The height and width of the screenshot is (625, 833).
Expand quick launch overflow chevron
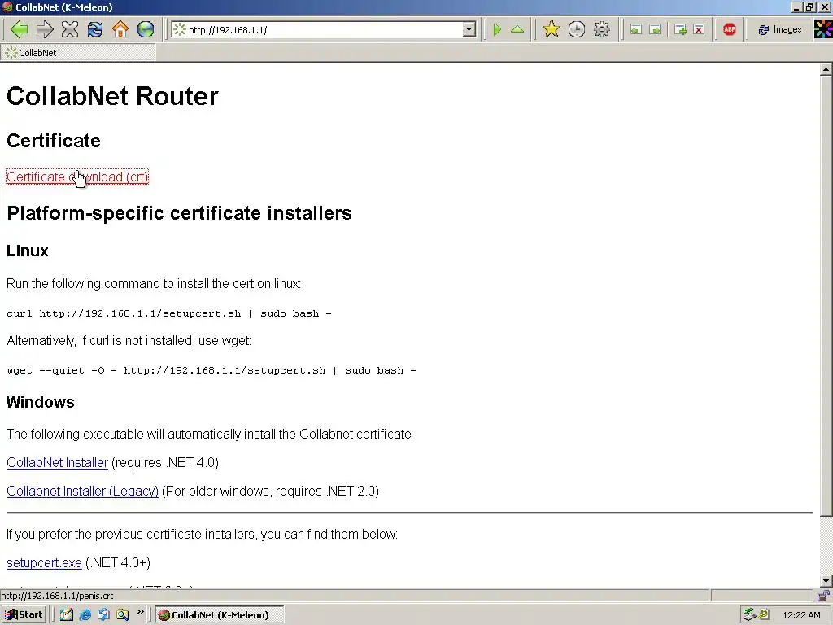coord(140,612)
